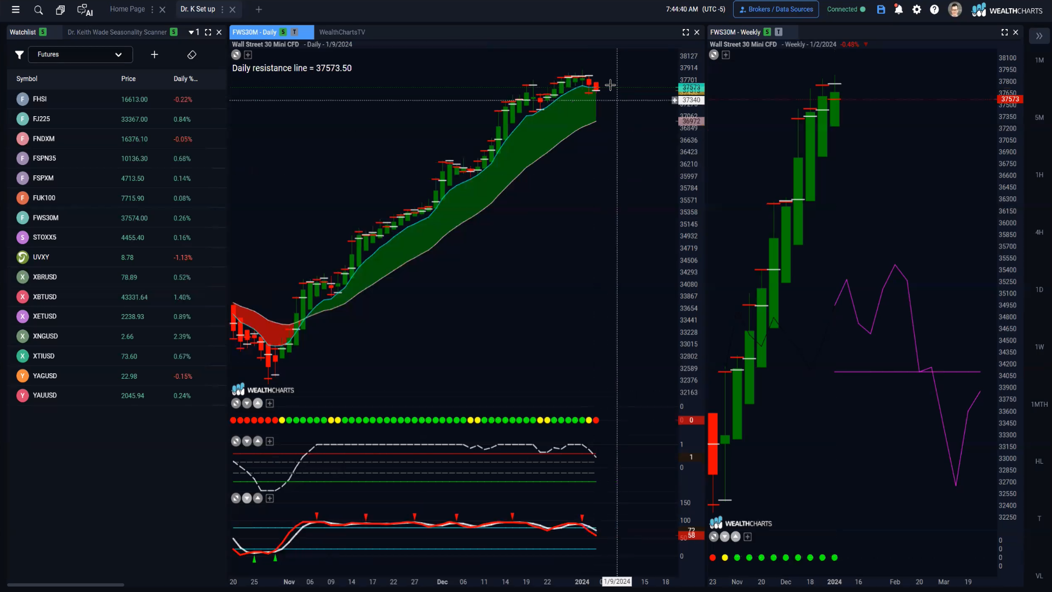
Task: Maximize the FWS30M Daily chart panel
Action: pos(685,32)
